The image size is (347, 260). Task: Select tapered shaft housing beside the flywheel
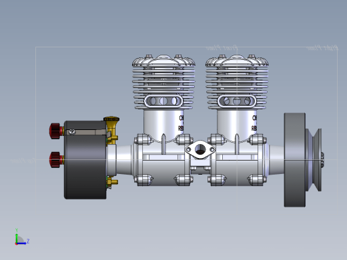(x=276, y=159)
